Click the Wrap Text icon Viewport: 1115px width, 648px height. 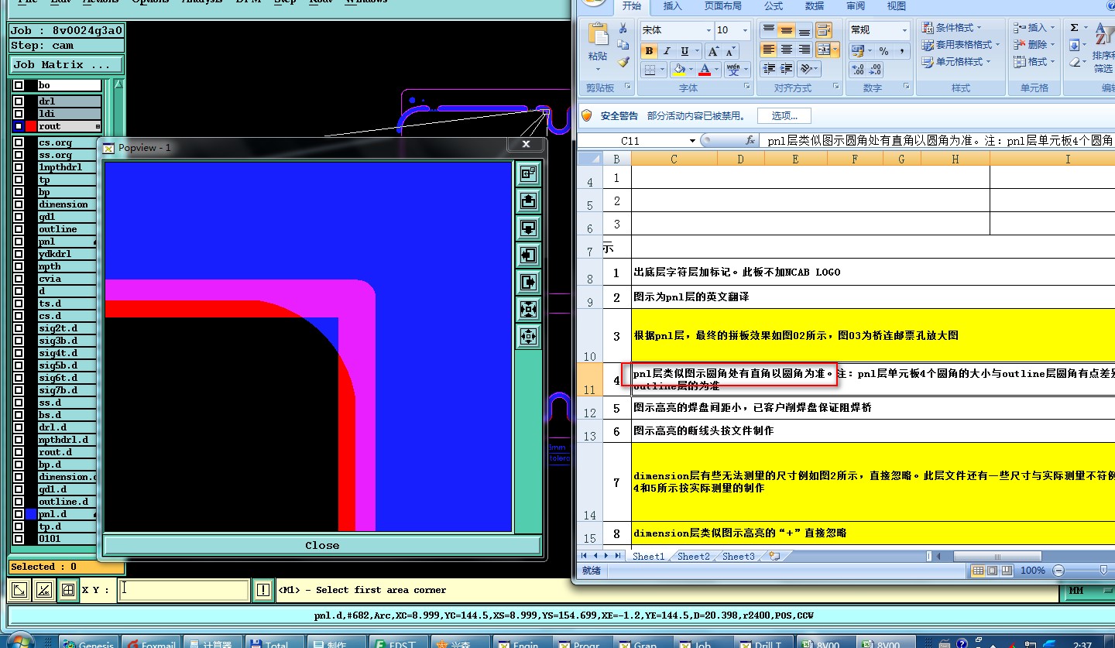pyautogui.click(x=824, y=30)
